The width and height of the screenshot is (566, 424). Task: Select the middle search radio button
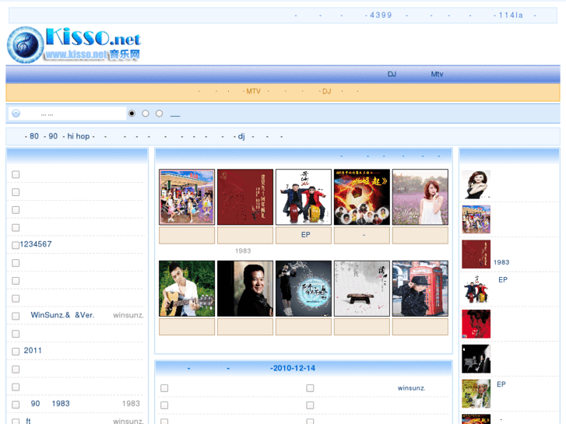(x=146, y=114)
